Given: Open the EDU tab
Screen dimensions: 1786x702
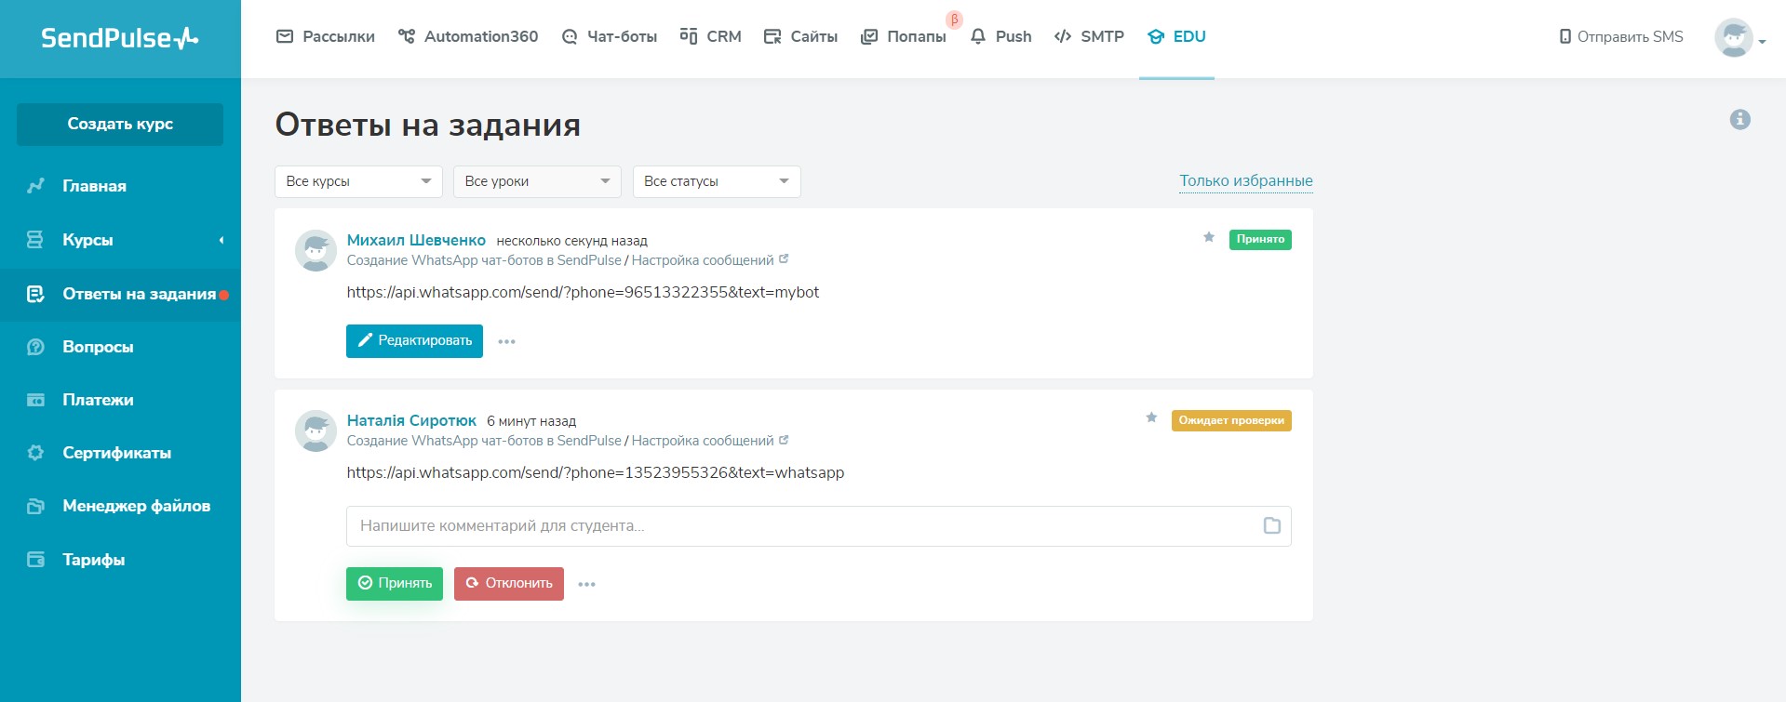Looking at the screenshot, I should pos(1176,37).
